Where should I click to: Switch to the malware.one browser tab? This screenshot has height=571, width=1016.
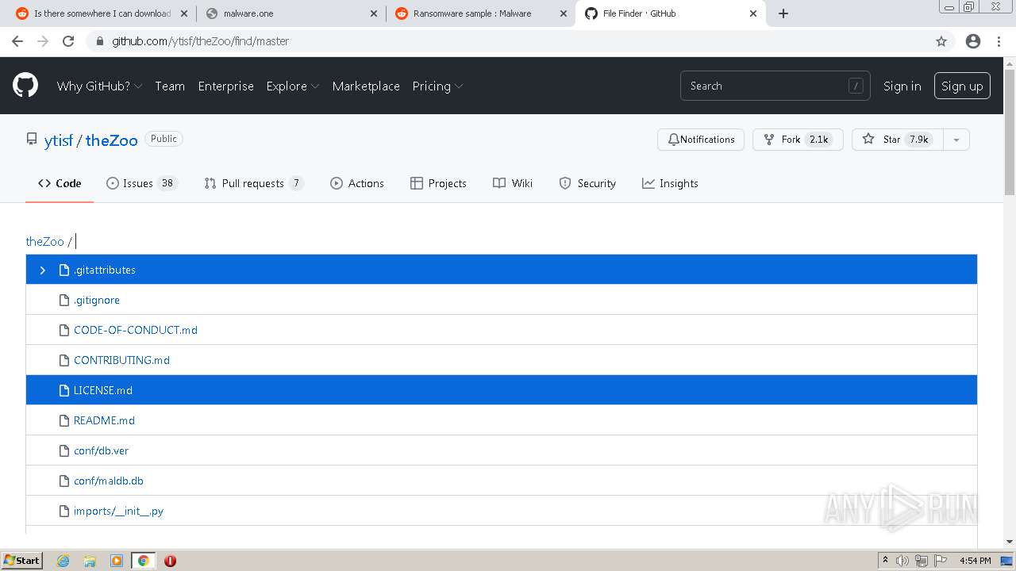(290, 13)
